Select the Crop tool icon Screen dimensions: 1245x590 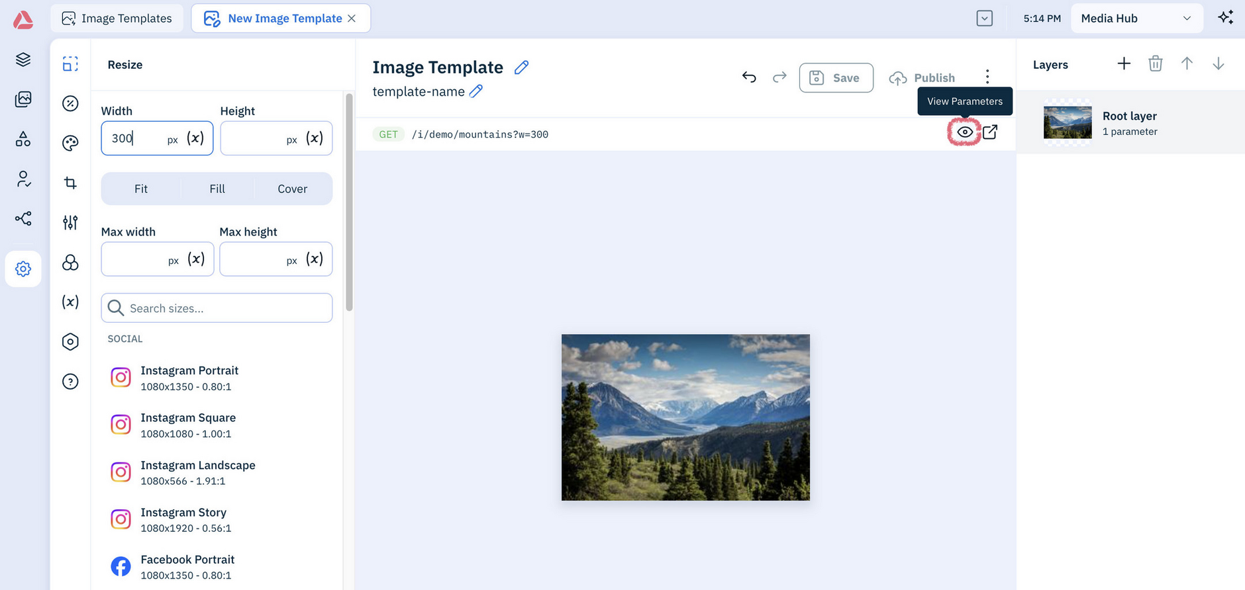point(70,183)
